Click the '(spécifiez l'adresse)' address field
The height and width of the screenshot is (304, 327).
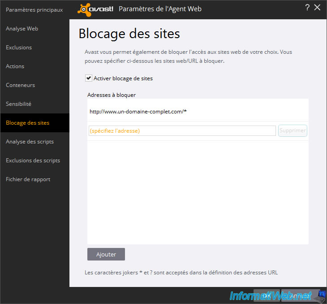pyautogui.click(x=182, y=131)
